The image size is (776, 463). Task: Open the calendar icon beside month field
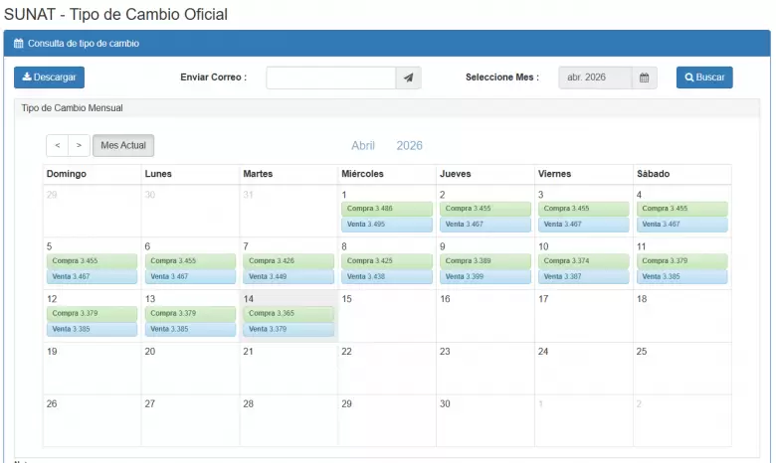pos(645,77)
